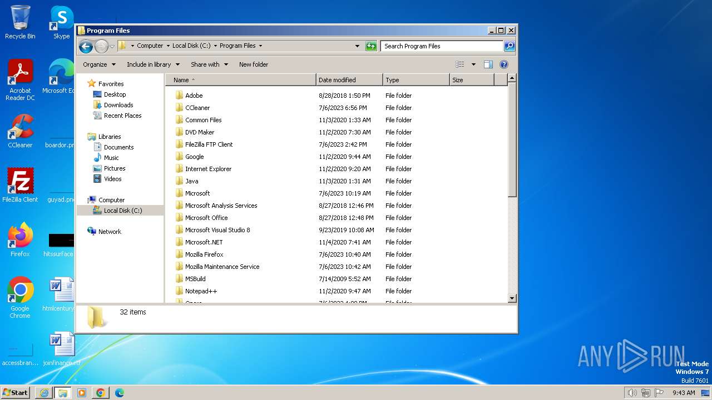The height and width of the screenshot is (400, 712).
Task: Select Videos library
Action: 112,179
